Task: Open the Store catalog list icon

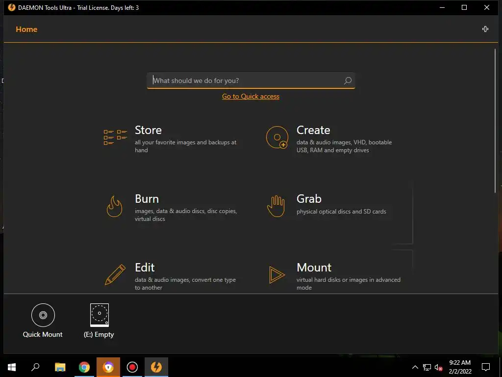Action: tap(115, 137)
